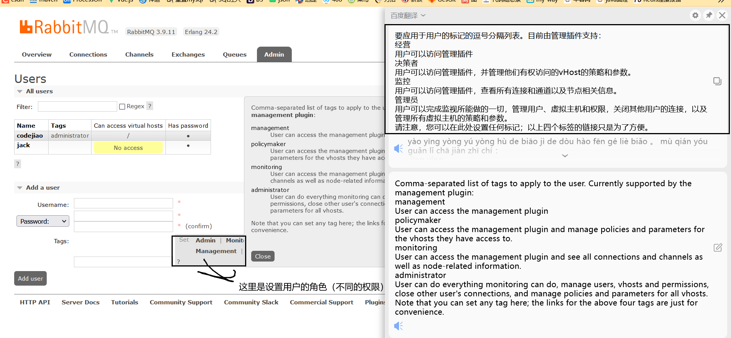The height and width of the screenshot is (338, 731).
Task: Click the help icon next to Regex
Action: (x=150, y=106)
